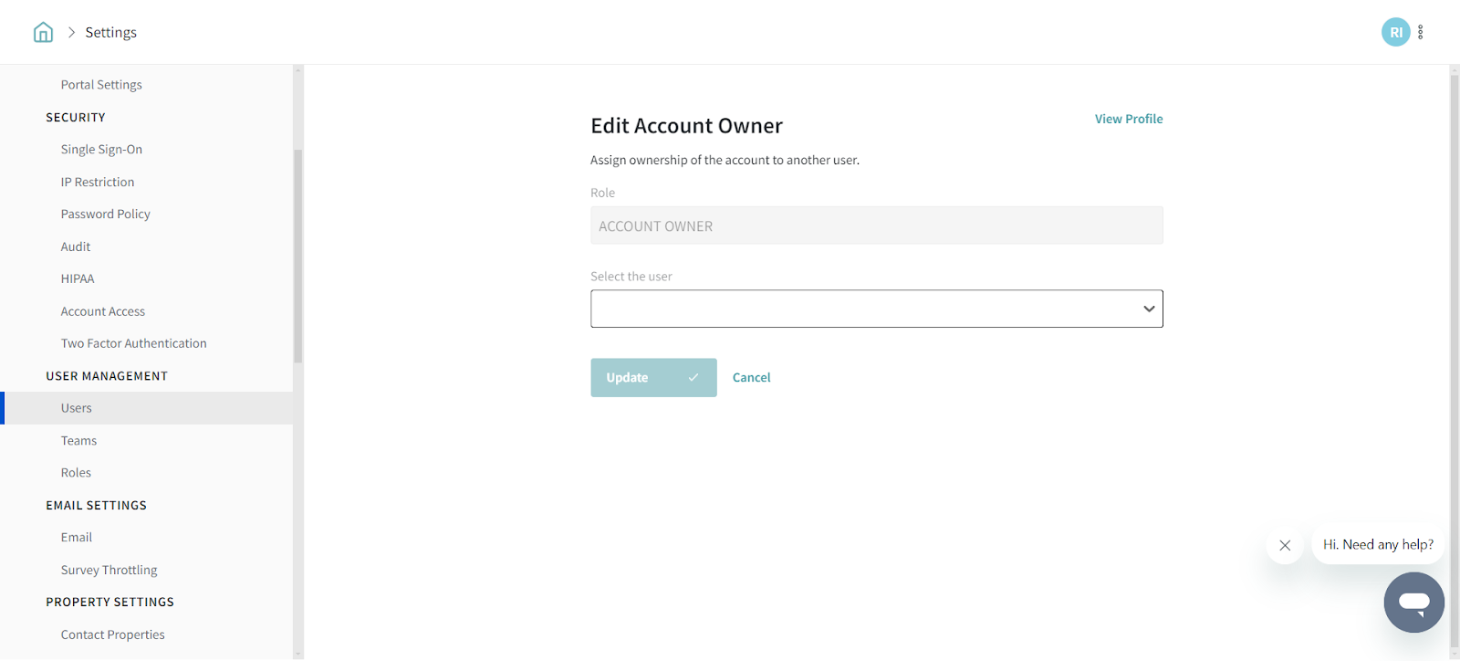Open Roles in the sidebar

click(x=76, y=473)
